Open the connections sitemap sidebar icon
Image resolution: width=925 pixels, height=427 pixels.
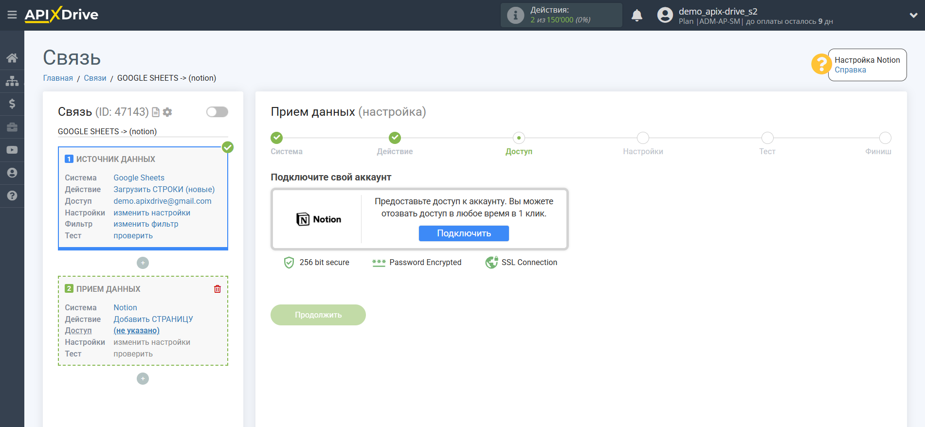point(12,81)
